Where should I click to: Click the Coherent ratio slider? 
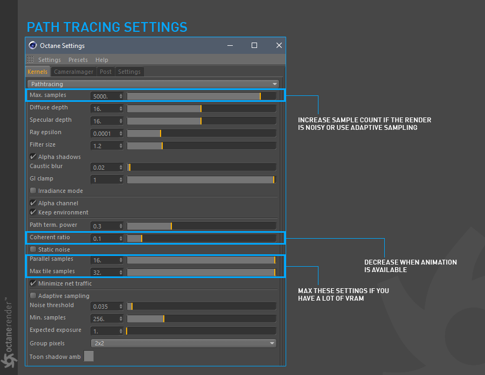click(201, 238)
